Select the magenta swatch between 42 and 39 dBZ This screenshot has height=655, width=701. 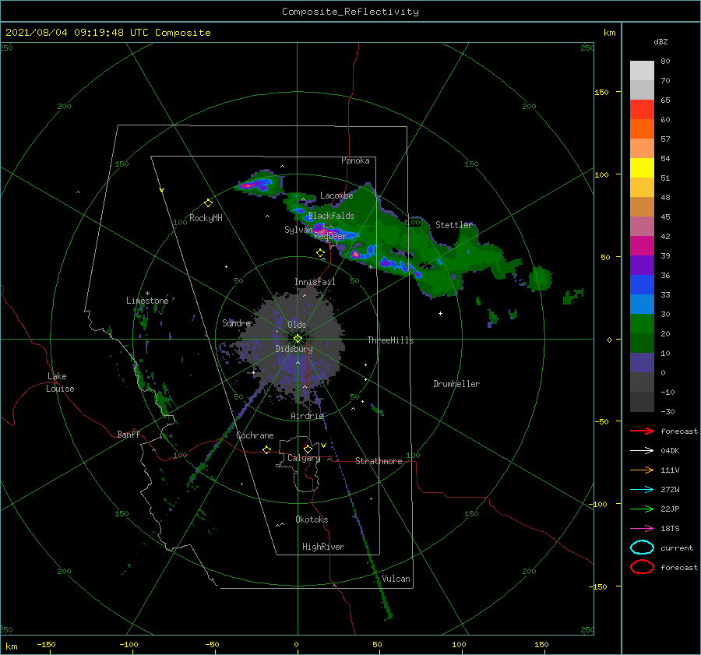tap(642, 246)
